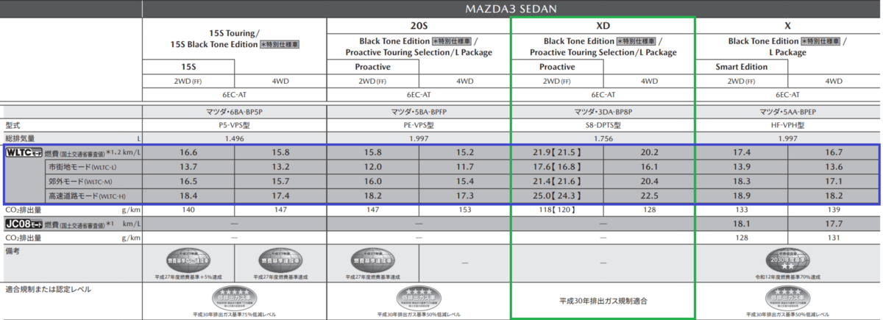Click the マツダ・5BA-BPFP model code
This screenshot has width=883, height=320.
419,112
